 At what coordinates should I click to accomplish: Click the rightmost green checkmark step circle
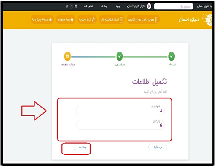(172, 56)
